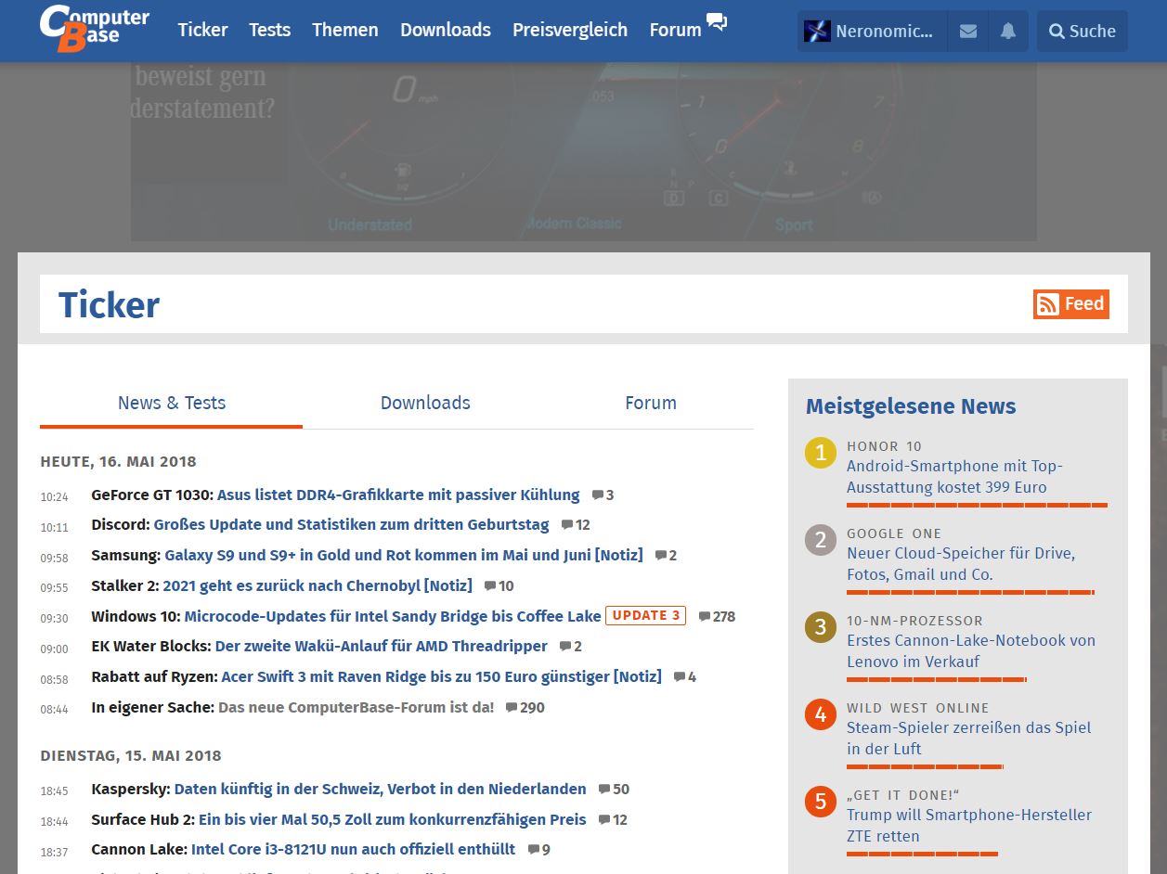Open 290 comments on In eigener Sache
Screen dimensions: 1167x874
coord(525,708)
